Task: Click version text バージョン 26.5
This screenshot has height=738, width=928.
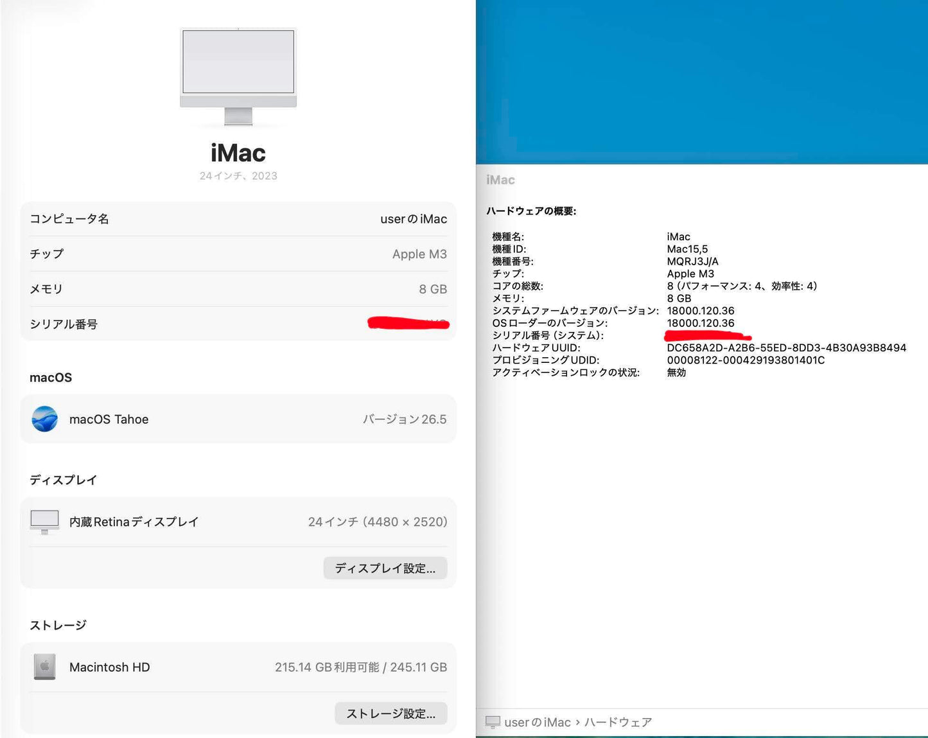Action: pyautogui.click(x=405, y=419)
